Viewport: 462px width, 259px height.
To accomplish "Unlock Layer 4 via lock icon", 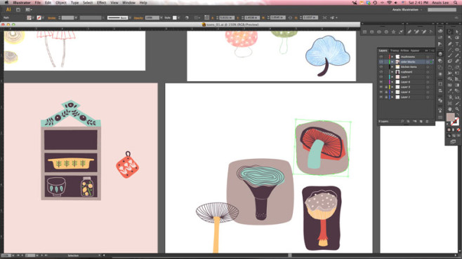I will [x=386, y=92].
